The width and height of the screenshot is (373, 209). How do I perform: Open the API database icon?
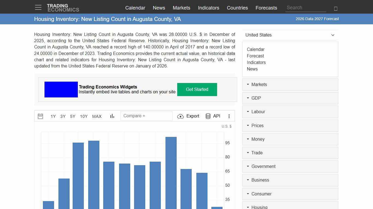pyautogui.click(x=208, y=116)
